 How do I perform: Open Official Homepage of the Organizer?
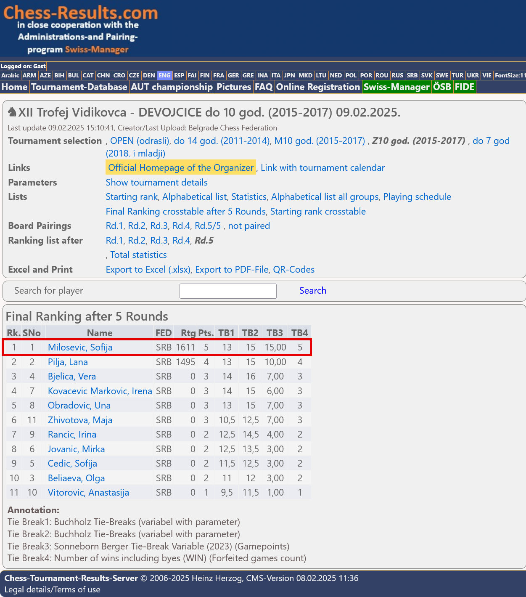(181, 168)
